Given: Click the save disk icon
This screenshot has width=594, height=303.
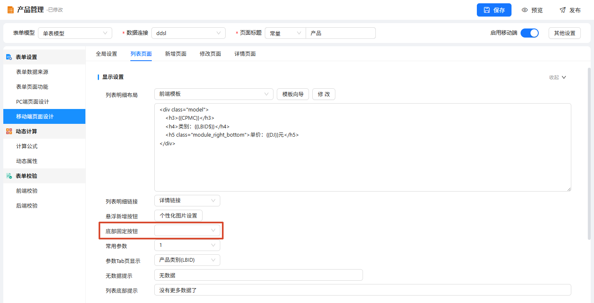Looking at the screenshot, I should point(487,10).
